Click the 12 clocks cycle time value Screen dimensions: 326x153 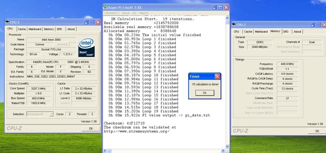[287, 89]
